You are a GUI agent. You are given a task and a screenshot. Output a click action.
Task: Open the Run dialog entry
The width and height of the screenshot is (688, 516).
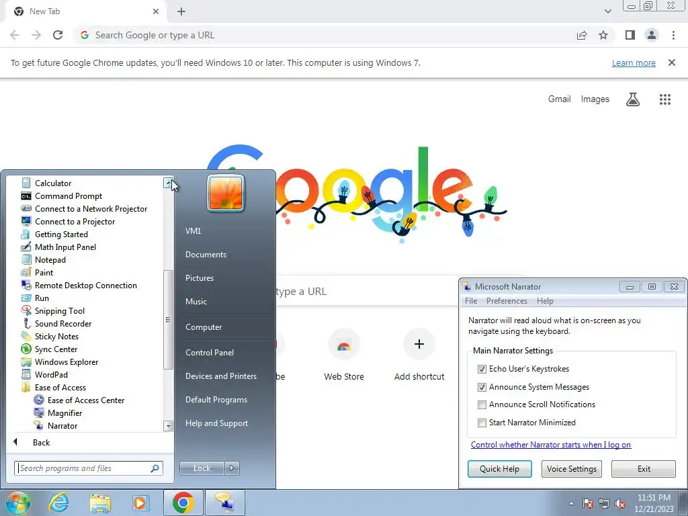click(42, 298)
